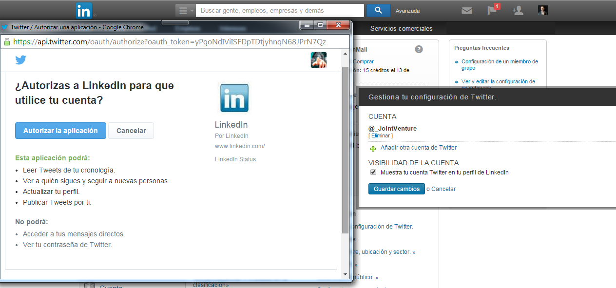Click popup scrollbar down arrow

click(x=346, y=274)
